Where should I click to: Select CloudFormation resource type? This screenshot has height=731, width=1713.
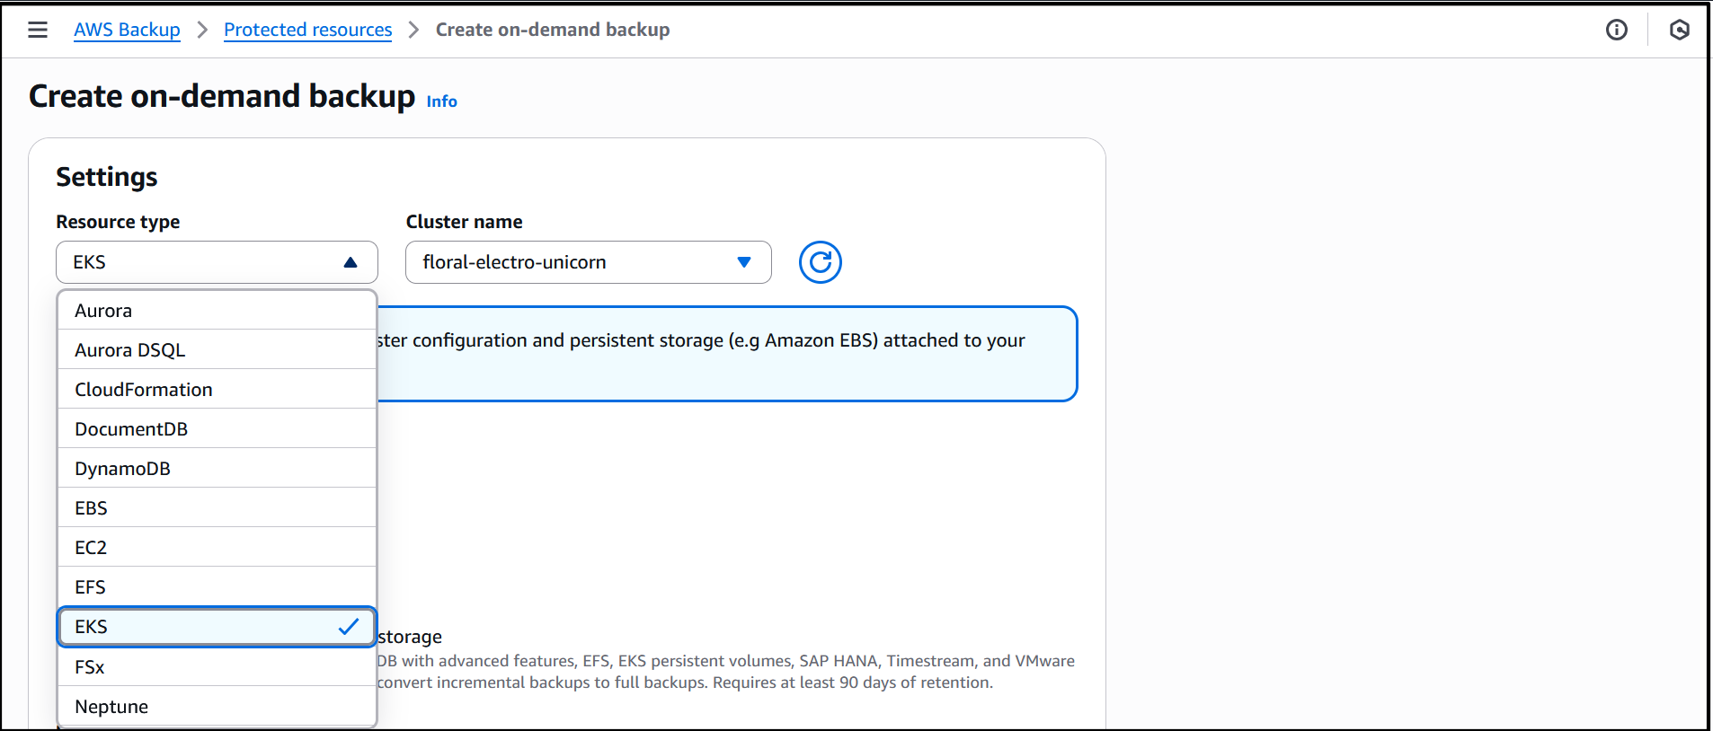pos(217,390)
